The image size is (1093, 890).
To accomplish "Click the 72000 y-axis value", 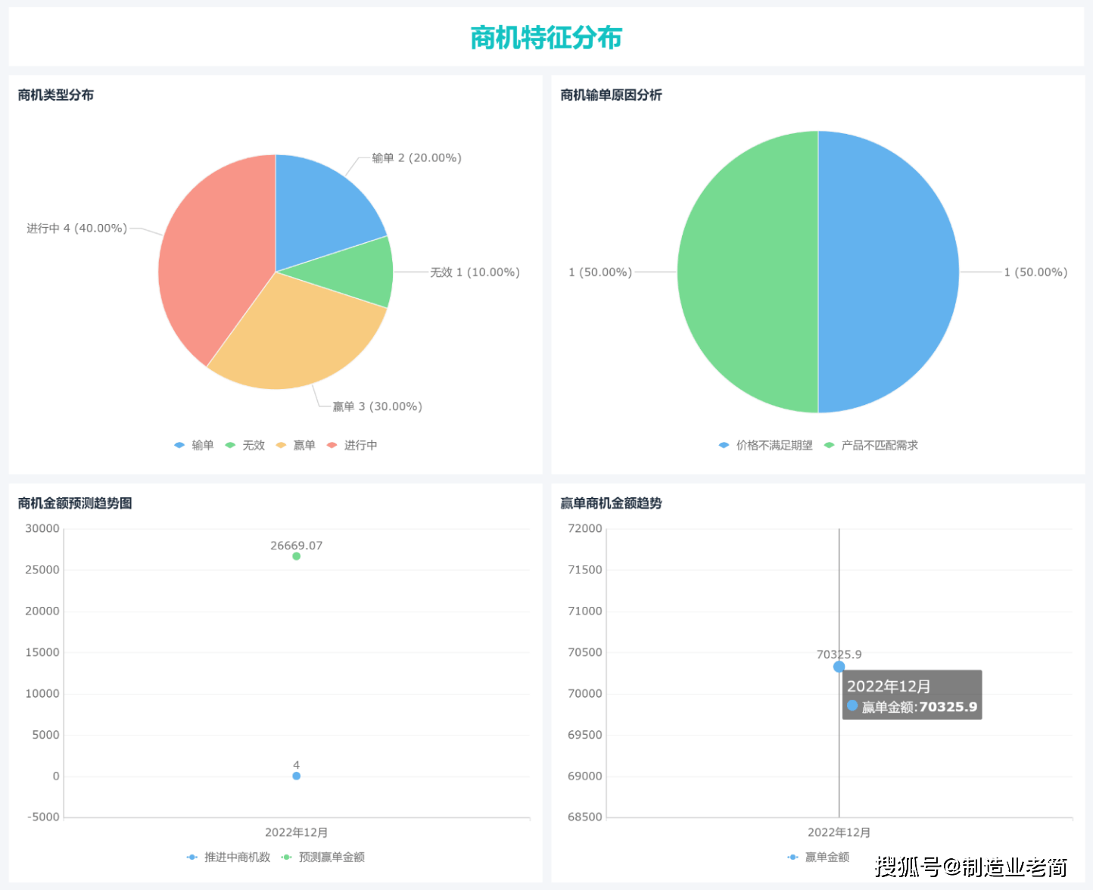I will pyautogui.click(x=585, y=528).
